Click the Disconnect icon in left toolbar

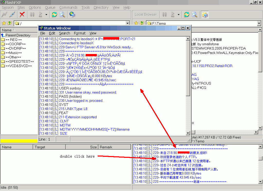[12, 15]
